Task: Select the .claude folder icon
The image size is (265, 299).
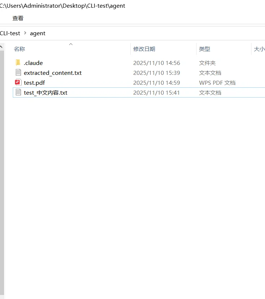Action: click(x=18, y=62)
